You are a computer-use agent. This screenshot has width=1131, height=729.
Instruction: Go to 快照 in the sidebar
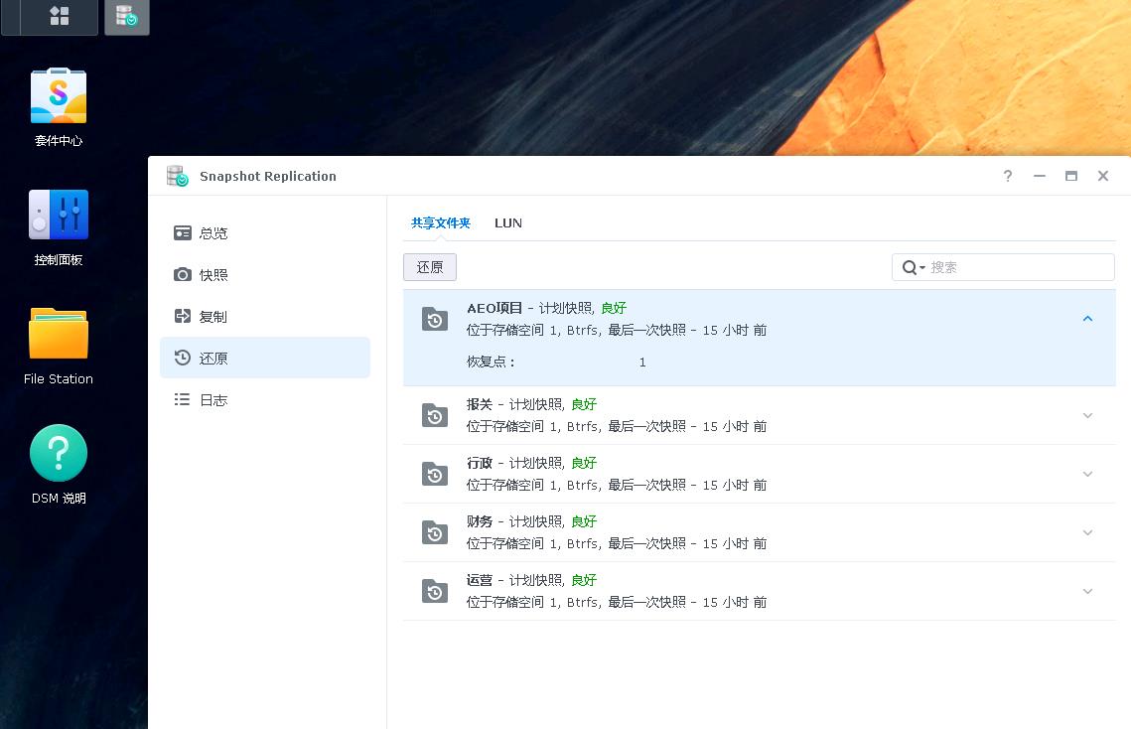point(265,274)
